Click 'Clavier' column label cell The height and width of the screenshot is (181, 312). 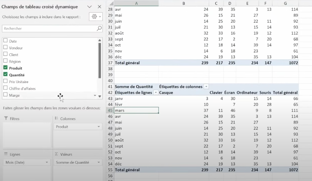[x=216, y=92]
